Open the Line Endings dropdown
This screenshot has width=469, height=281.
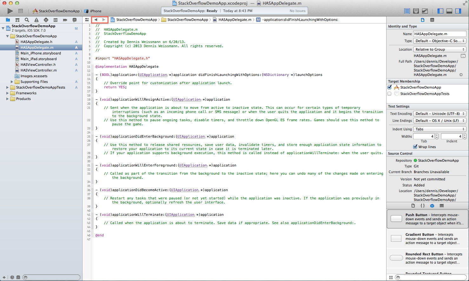[439, 121]
